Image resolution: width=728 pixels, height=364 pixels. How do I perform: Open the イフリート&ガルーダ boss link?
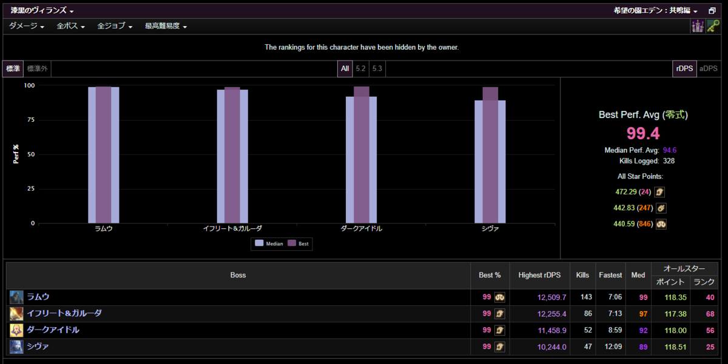[x=64, y=314]
